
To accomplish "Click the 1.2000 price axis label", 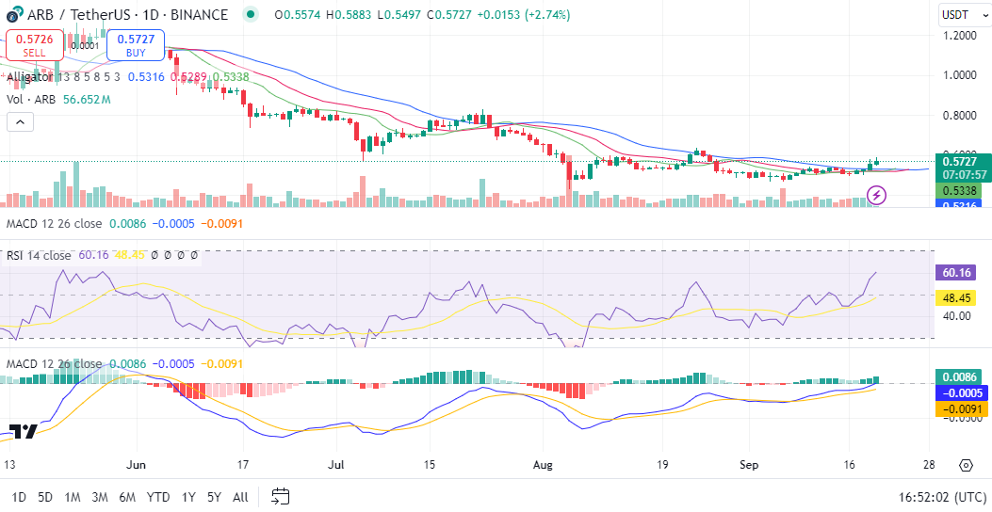I will [x=958, y=36].
